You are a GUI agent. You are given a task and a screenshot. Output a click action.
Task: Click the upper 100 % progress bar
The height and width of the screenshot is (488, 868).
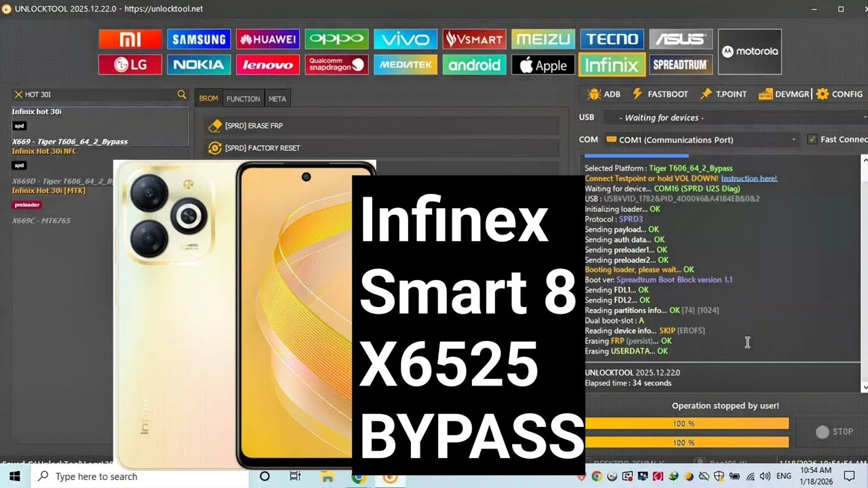(x=686, y=424)
